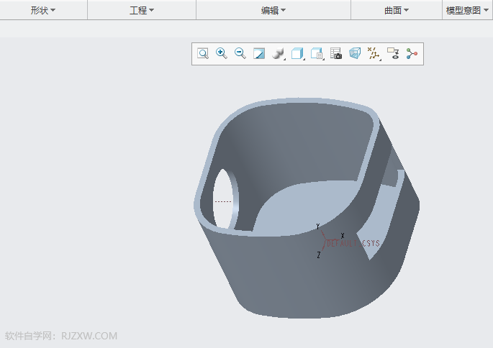
Task: Click the Repaint screen icon
Action: coord(259,54)
